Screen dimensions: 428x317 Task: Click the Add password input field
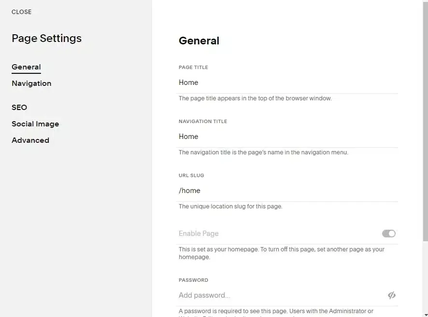pyautogui.click(x=281, y=295)
